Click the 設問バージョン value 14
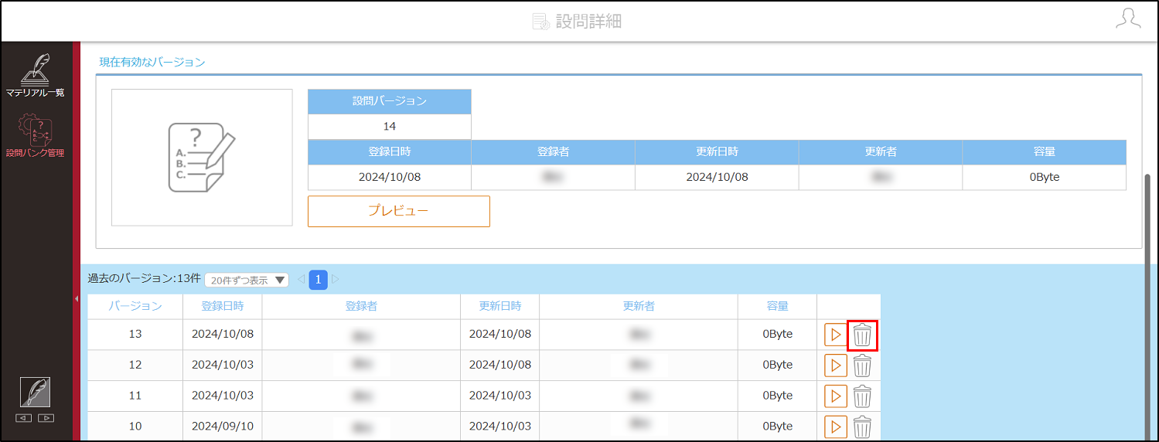Viewport: 1159px width, 442px height. [390, 127]
